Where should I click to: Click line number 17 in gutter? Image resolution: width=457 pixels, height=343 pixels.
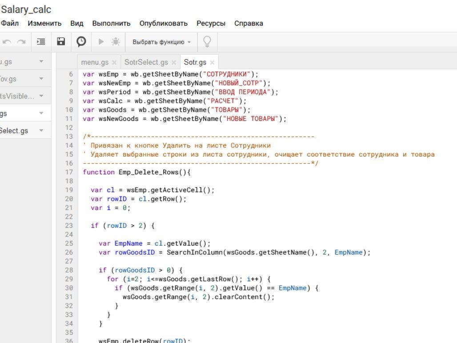pos(69,172)
